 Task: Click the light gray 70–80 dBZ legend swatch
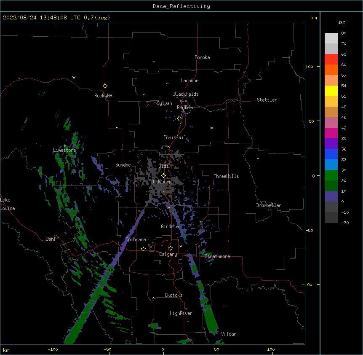coord(331,38)
